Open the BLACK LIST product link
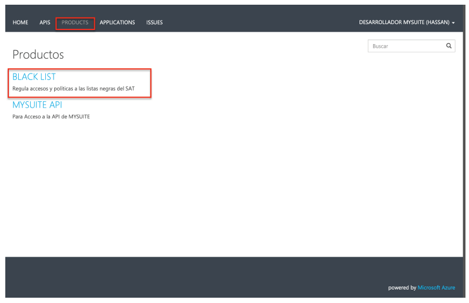The width and height of the screenshot is (469, 303). (x=34, y=77)
